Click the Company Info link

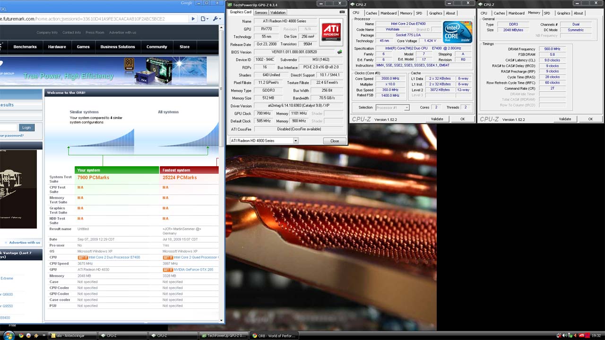pos(47,33)
